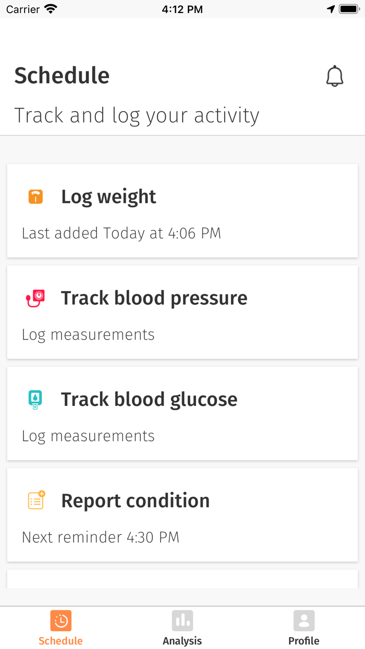Tap the teal glucose meter icon
Viewport: 365px width, 649px height.
click(x=35, y=400)
